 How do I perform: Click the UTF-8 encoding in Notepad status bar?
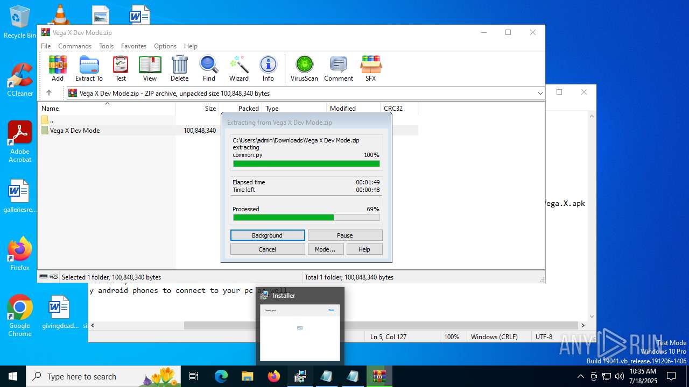click(x=544, y=337)
